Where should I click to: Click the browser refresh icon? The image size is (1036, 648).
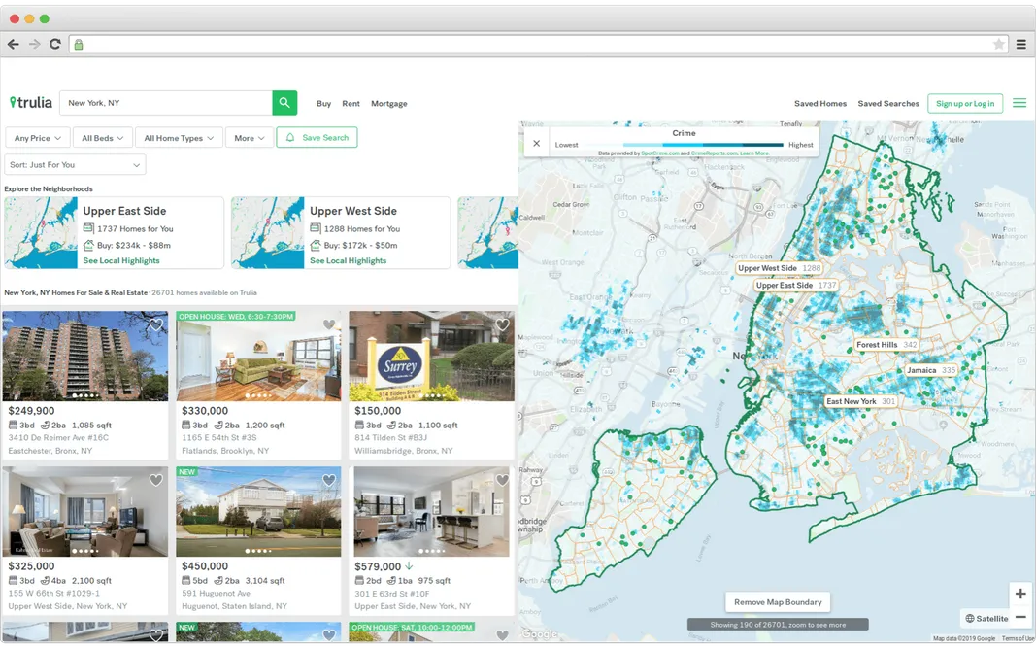(55, 44)
